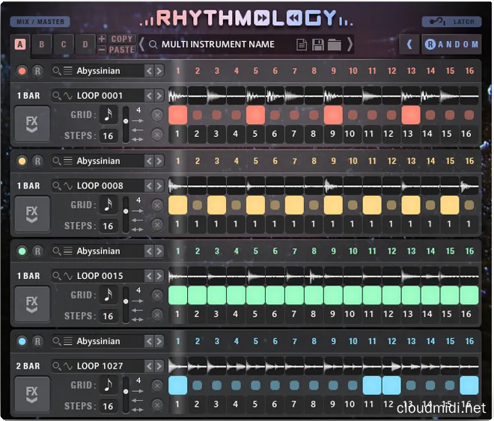
Task: Click the save multi instrument disk icon
Action: [318, 45]
